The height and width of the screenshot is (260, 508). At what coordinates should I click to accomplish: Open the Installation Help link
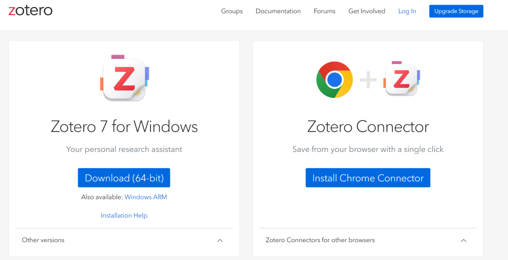tap(124, 215)
